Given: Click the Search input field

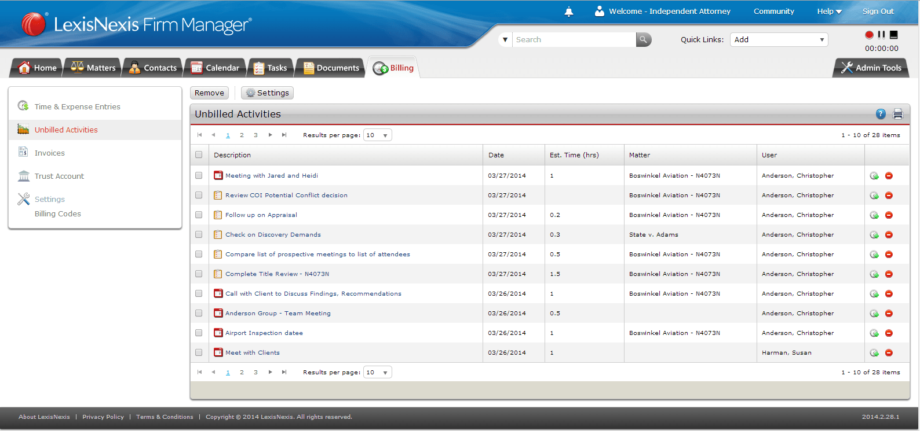Looking at the screenshot, I should click(x=574, y=39).
